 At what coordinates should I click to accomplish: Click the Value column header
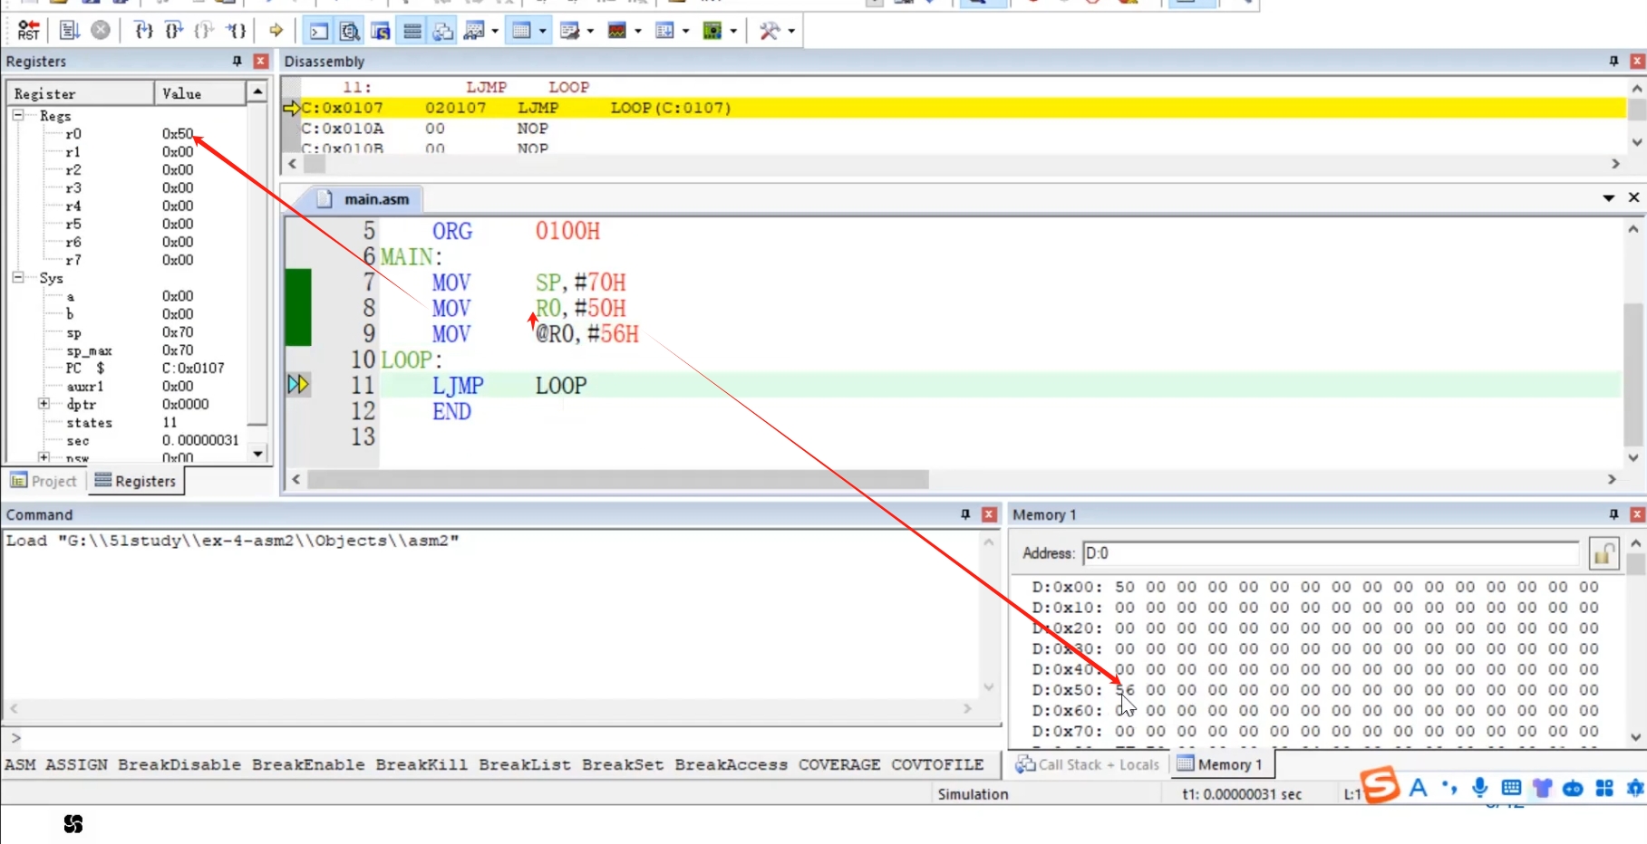click(200, 93)
